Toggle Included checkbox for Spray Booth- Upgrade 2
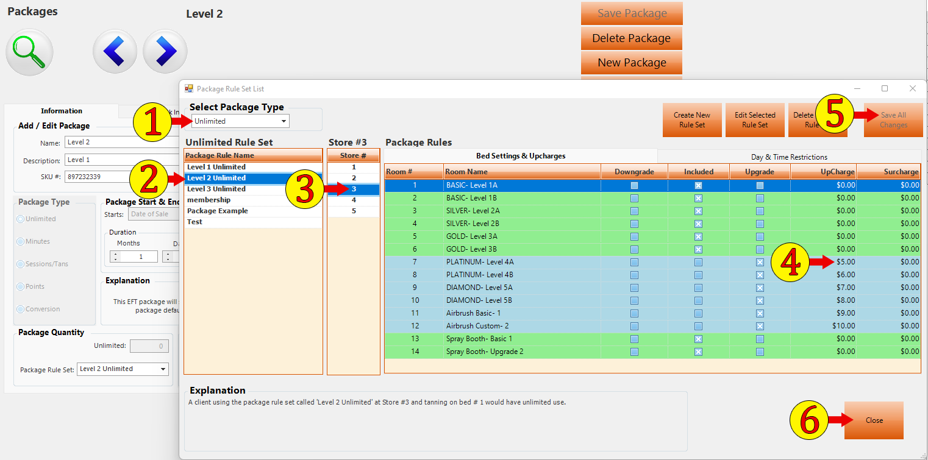The width and height of the screenshot is (928, 460). (698, 352)
